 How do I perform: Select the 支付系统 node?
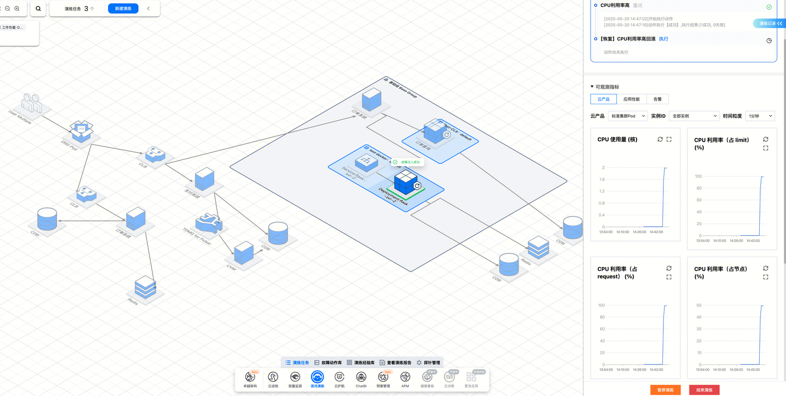[x=204, y=181]
